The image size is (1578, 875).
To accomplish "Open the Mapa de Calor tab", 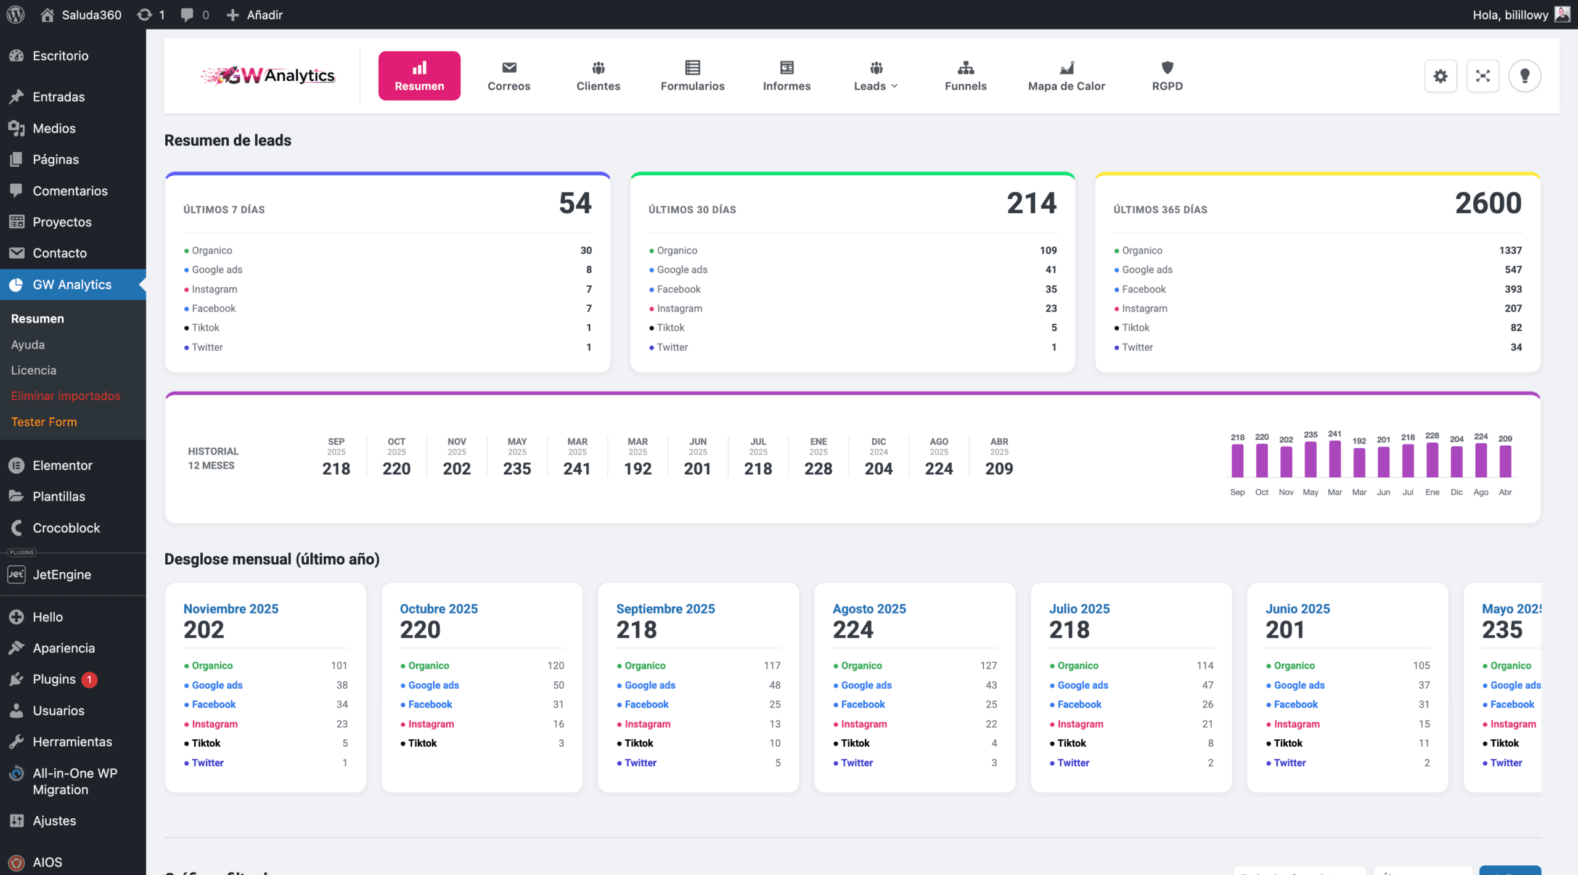I will coord(1066,76).
